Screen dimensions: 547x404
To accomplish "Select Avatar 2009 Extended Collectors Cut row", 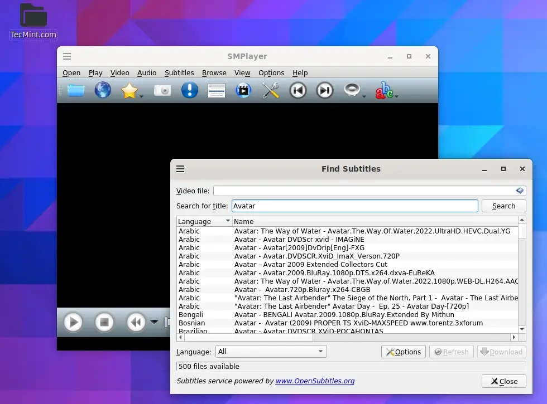I will click(347, 264).
